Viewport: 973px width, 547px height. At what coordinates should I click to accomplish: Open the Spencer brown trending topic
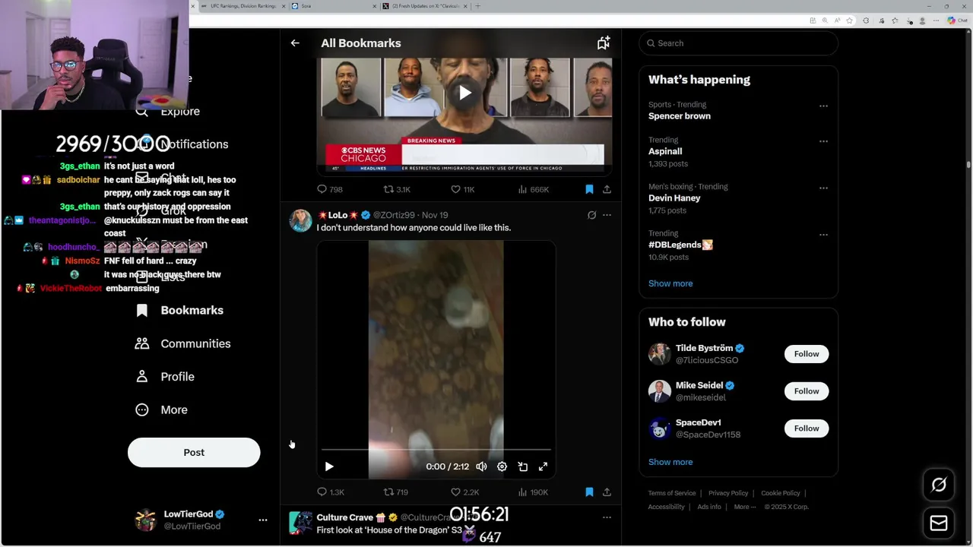(x=679, y=116)
